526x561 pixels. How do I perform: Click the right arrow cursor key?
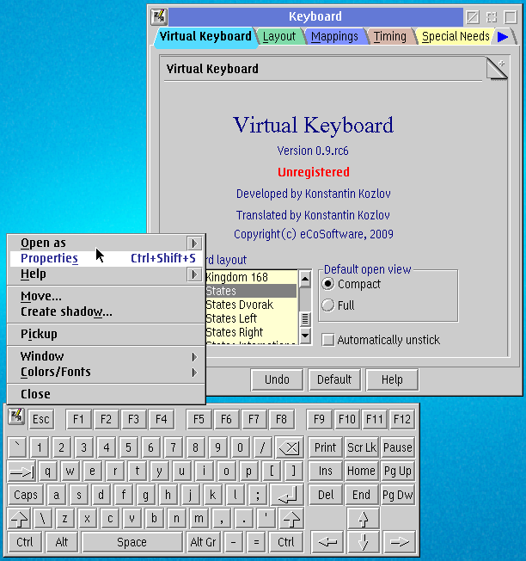pyautogui.click(x=399, y=542)
